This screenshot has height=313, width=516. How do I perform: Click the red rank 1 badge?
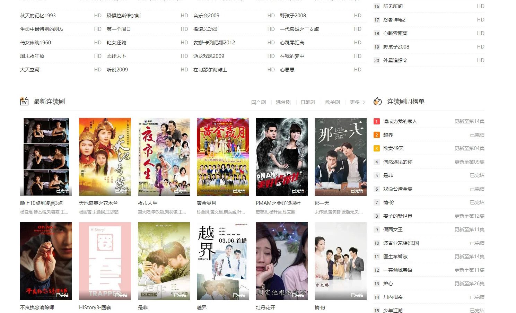click(377, 121)
